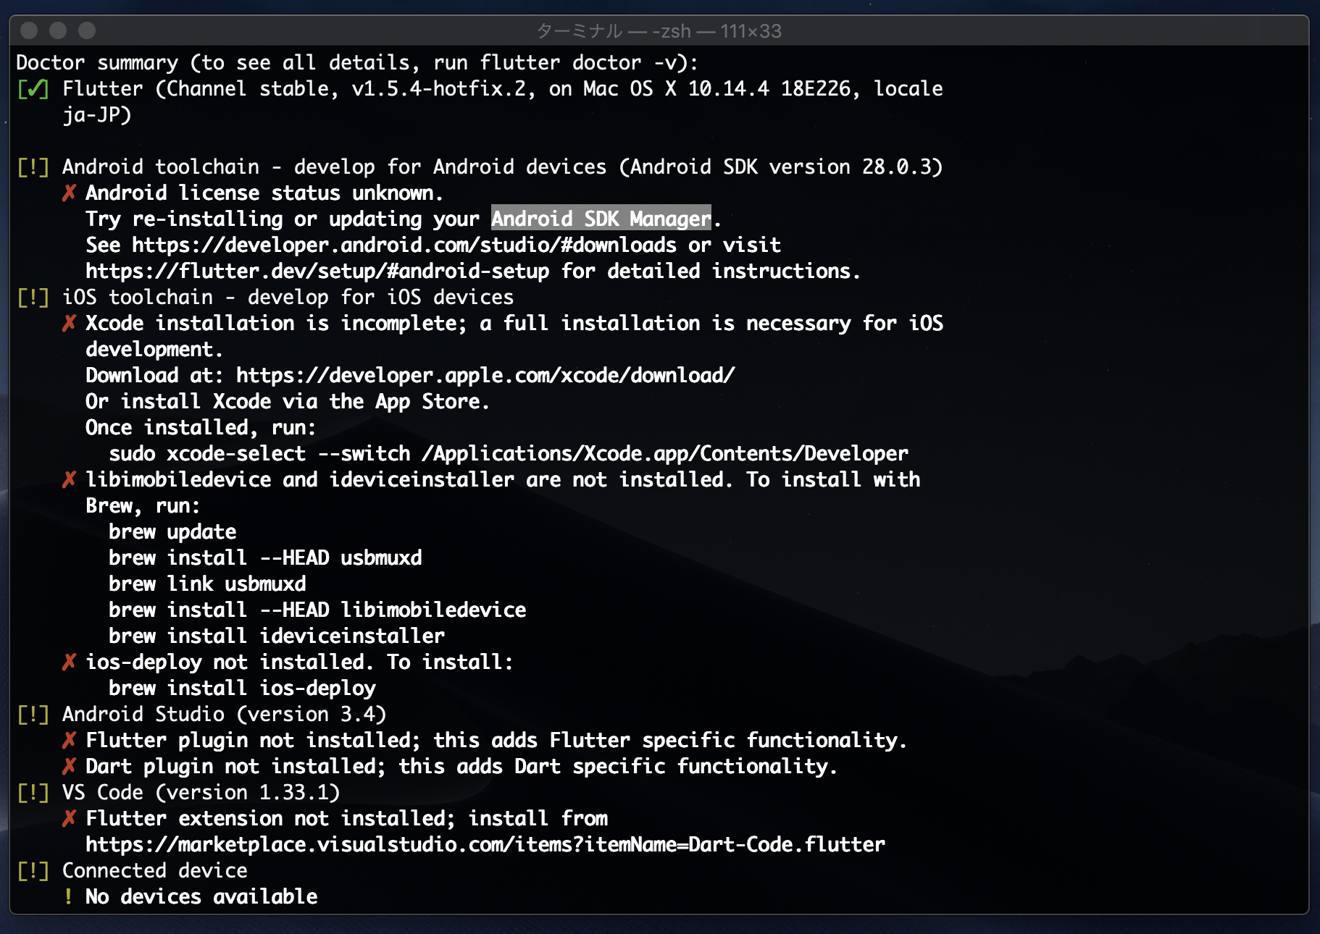This screenshot has width=1320, height=934.
Task: Click the red X beside Android license status
Action: [x=69, y=193]
